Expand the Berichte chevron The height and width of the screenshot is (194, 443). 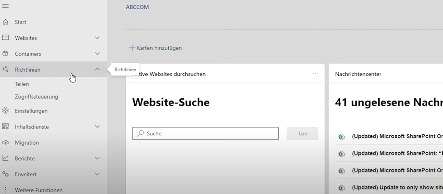97,158
